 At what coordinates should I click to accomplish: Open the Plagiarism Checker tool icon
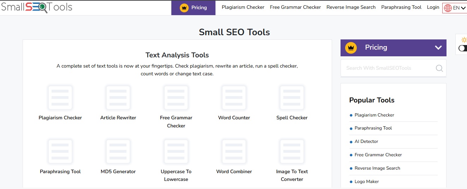[60, 97]
